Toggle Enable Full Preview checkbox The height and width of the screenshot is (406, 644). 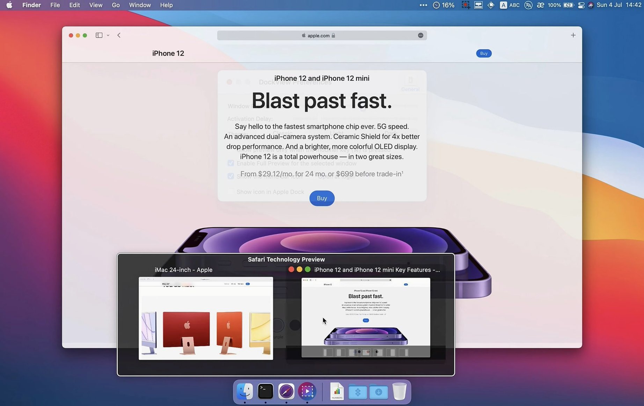pyautogui.click(x=230, y=163)
